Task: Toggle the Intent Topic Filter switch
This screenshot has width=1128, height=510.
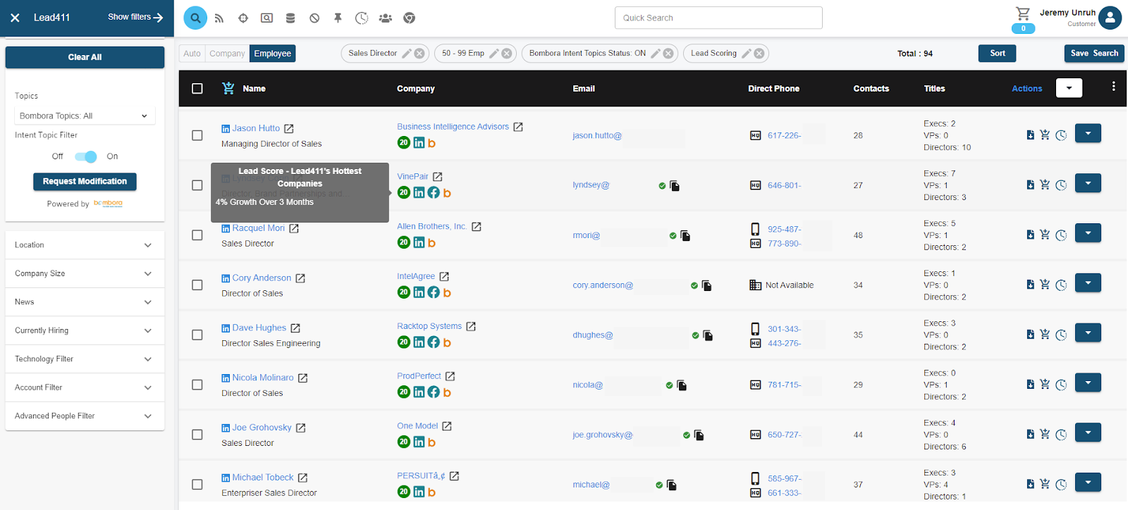Action: (85, 156)
